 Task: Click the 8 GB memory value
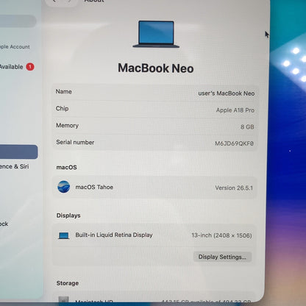point(247,127)
